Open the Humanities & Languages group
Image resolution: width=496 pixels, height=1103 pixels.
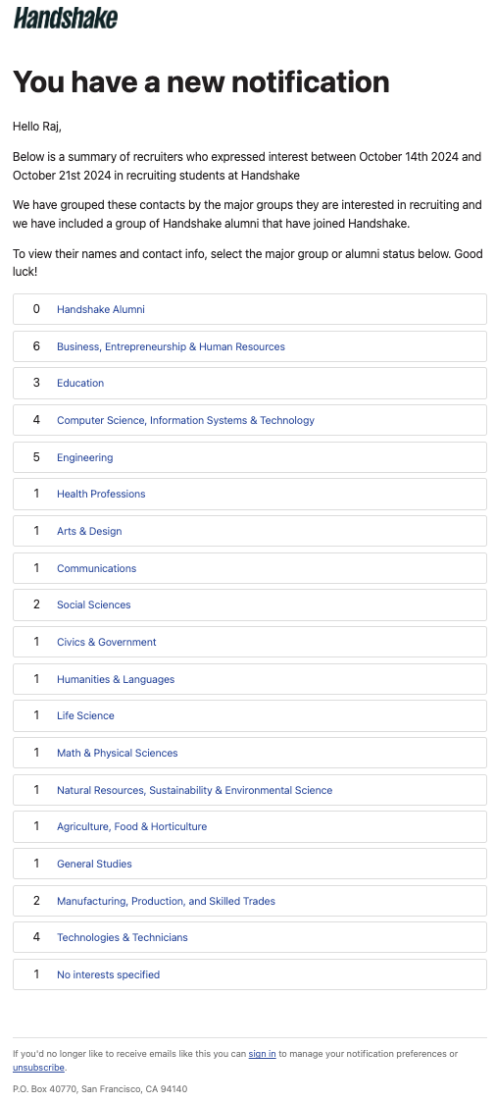[116, 679]
